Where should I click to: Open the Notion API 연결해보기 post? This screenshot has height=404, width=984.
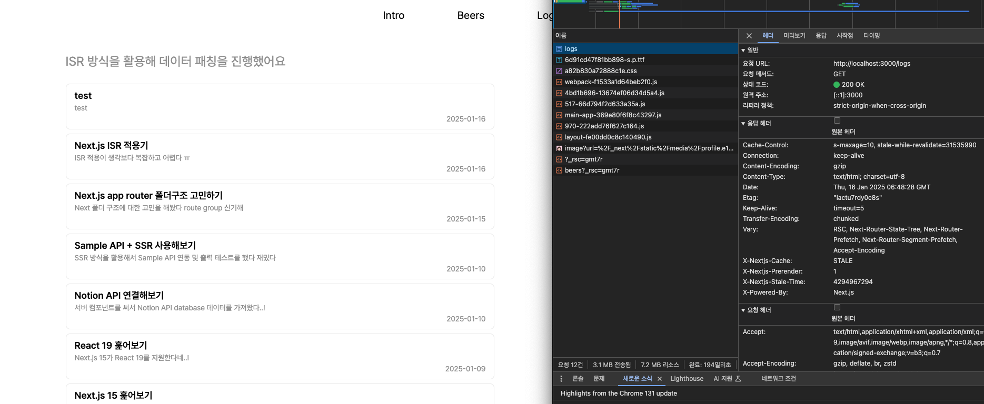[x=280, y=306]
